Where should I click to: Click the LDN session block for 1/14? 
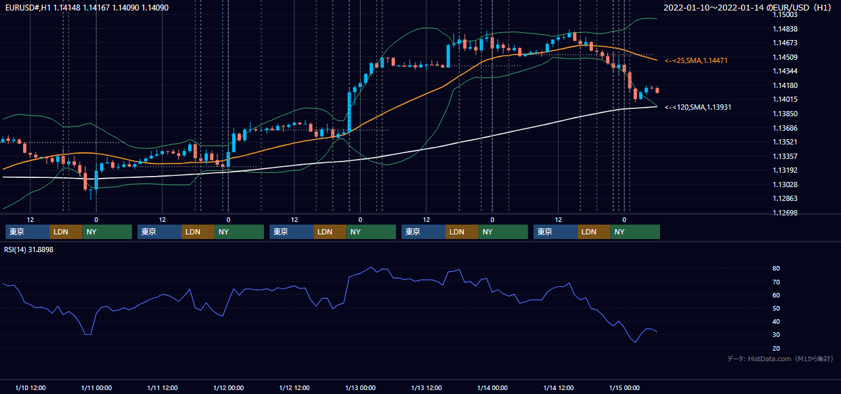click(594, 232)
